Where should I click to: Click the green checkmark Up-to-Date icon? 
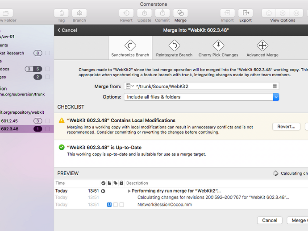62,147
